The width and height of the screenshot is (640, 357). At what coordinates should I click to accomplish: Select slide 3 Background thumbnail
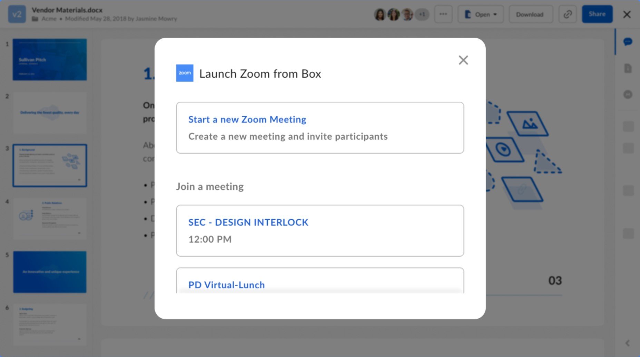tap(50, 166)
